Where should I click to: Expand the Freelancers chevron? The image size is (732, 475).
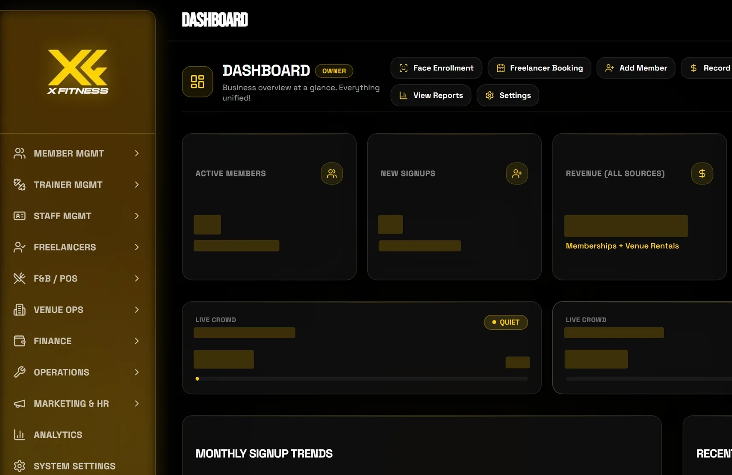tap(137, 247)
